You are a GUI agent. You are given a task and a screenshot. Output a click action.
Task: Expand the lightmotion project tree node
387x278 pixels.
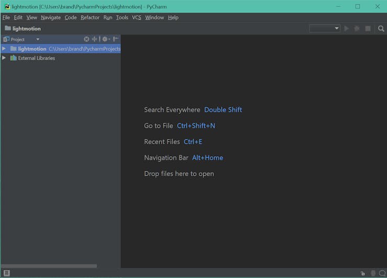coord(4,49)
